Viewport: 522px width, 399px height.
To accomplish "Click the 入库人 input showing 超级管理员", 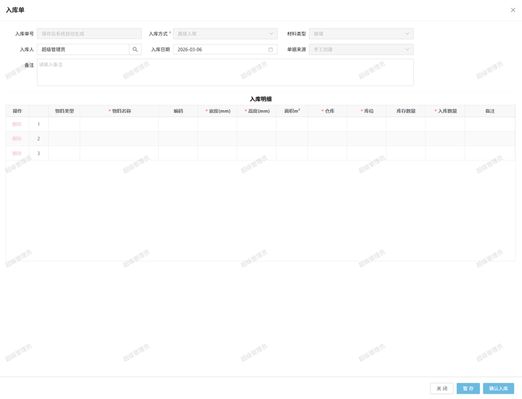I will click(x=84, y=50).
